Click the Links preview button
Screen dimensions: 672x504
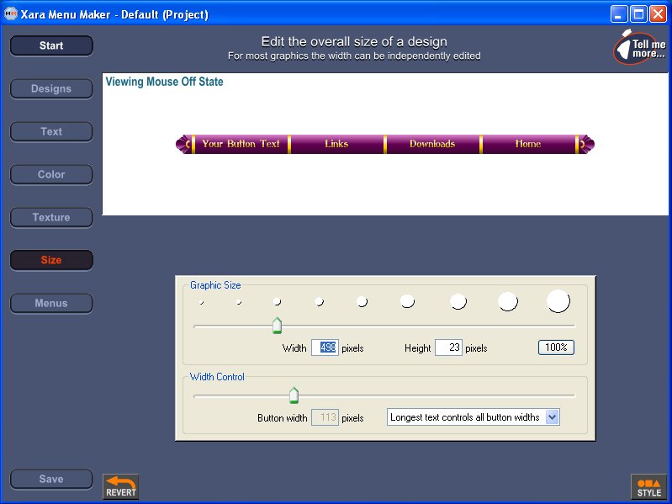click(336, 144)
